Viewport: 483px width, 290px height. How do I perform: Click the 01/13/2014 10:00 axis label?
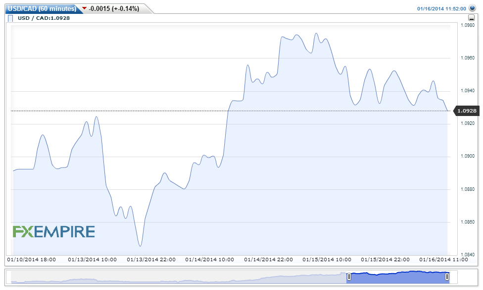tap(93, 259)
